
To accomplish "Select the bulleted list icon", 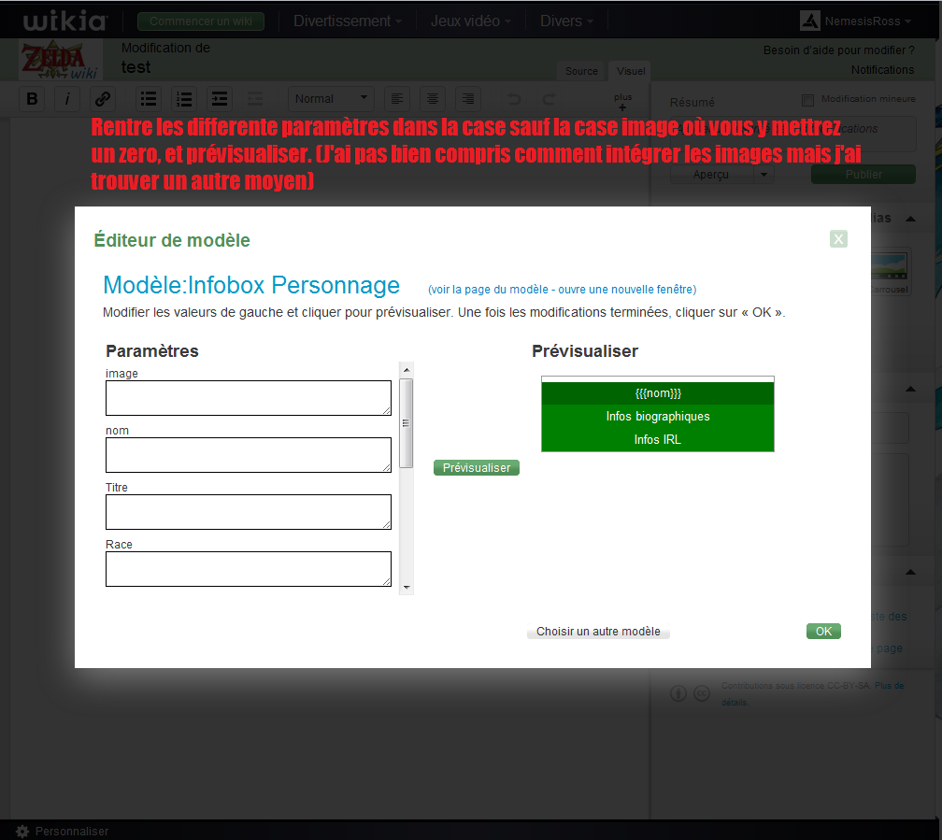I will coord(148,99).
